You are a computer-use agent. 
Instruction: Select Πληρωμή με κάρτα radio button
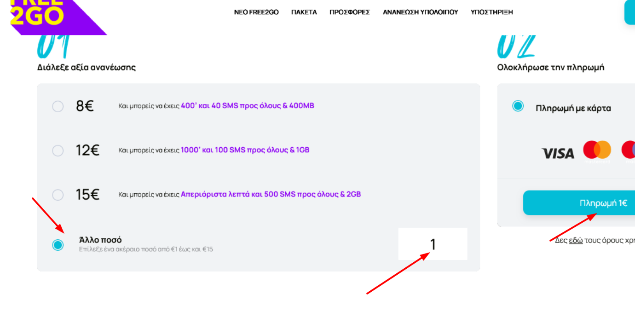pyautogui.click(x=518, y=106)
